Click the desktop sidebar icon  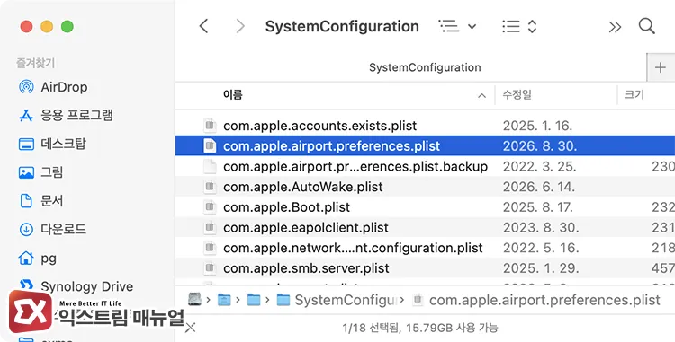tap(26, 144)
